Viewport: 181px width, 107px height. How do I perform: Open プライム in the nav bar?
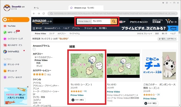76,28
